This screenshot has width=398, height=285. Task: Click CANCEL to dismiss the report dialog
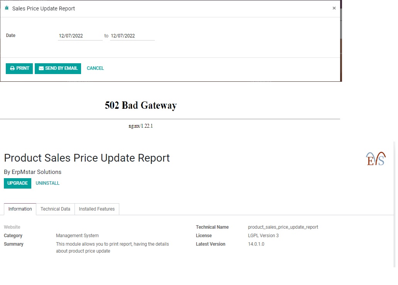[x=95, y=68]
